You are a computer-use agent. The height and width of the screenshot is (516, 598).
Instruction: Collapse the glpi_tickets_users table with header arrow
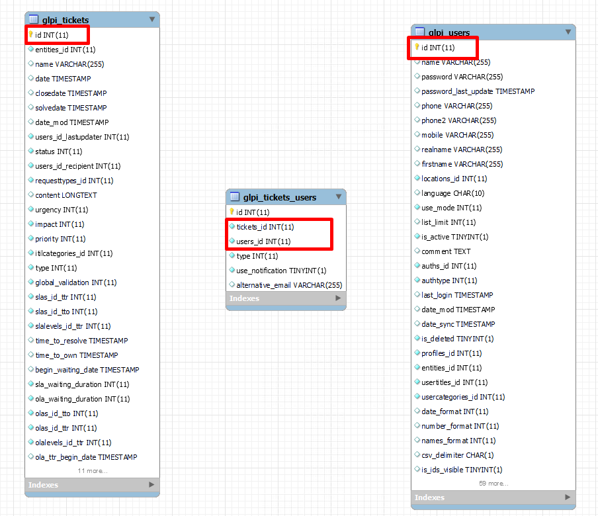[x=338, y=196]
